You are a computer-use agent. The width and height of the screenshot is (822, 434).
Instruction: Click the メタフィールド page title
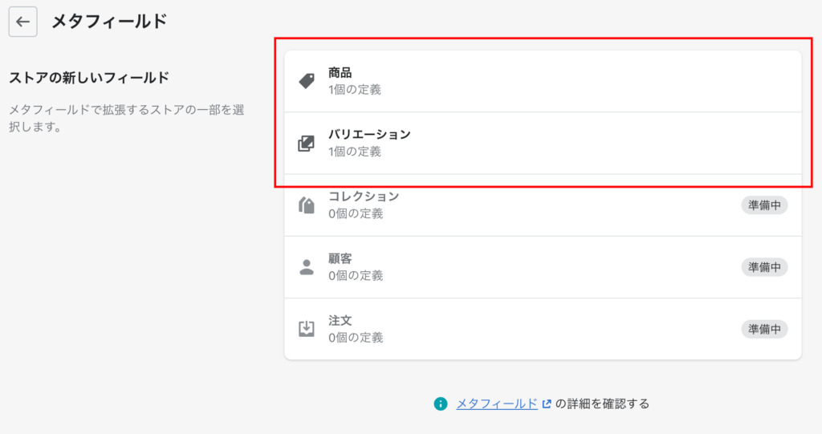point(109,22)
